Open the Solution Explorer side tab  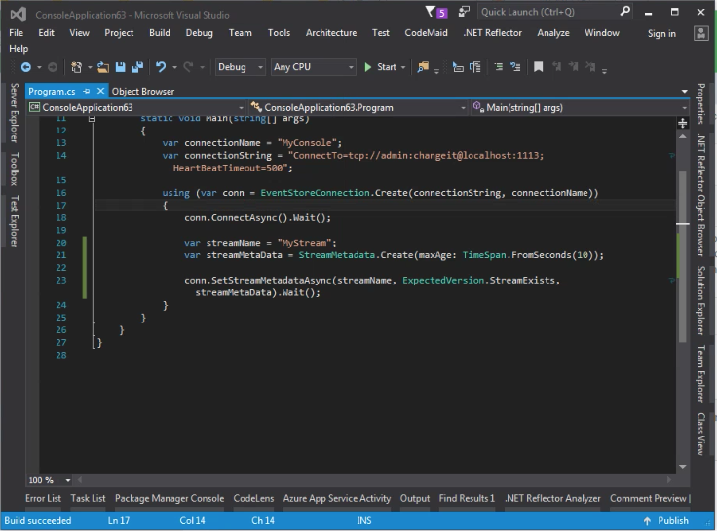[x=700, y=300]
